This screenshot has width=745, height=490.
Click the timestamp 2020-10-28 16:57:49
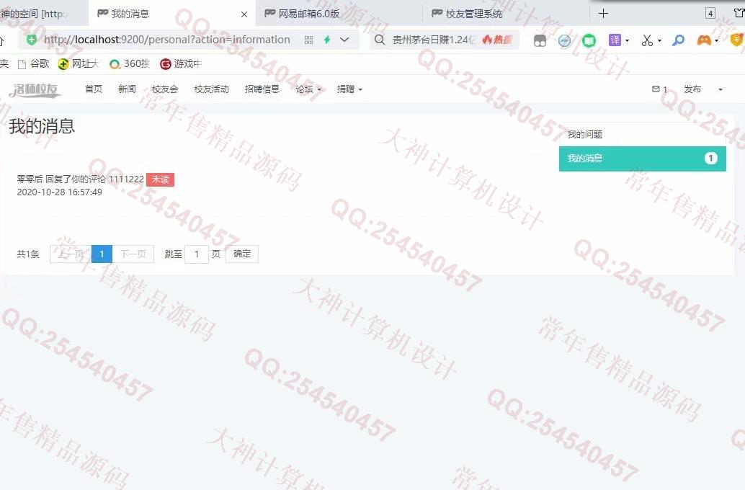coord(59,192)
